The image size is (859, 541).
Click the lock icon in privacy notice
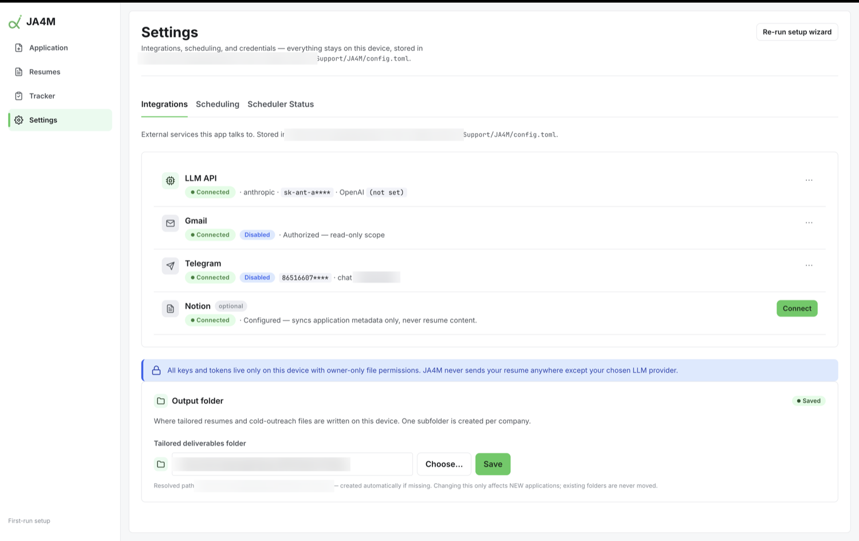point(156,370)
